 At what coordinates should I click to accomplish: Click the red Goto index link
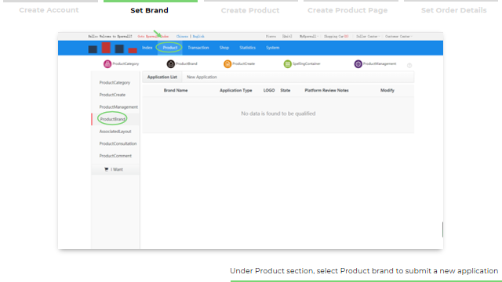(x=153, y=37)
